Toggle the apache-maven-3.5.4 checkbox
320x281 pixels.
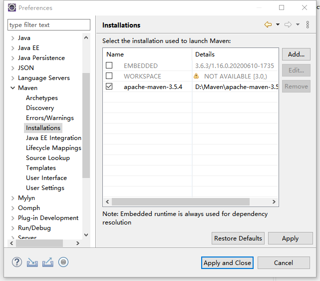[109, 86]
